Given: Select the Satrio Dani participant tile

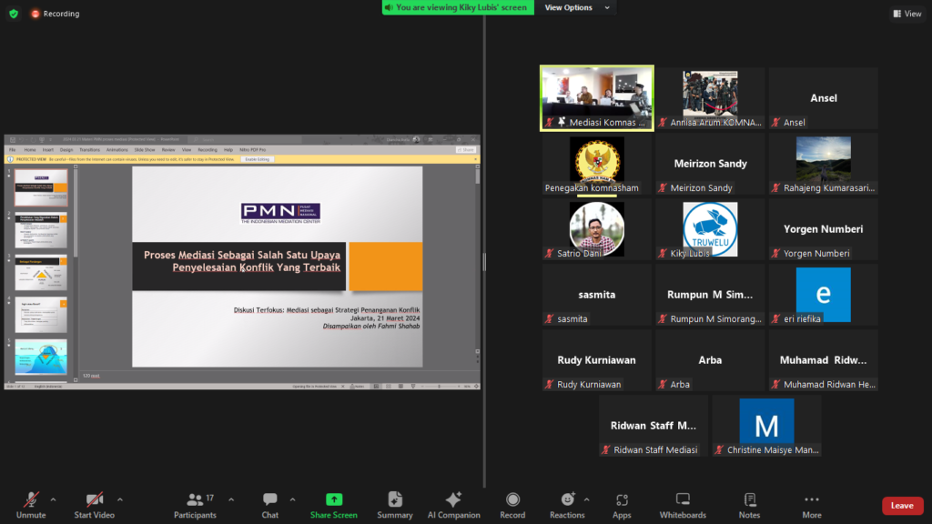Looking at the screenshot, I should coord(597,229).
